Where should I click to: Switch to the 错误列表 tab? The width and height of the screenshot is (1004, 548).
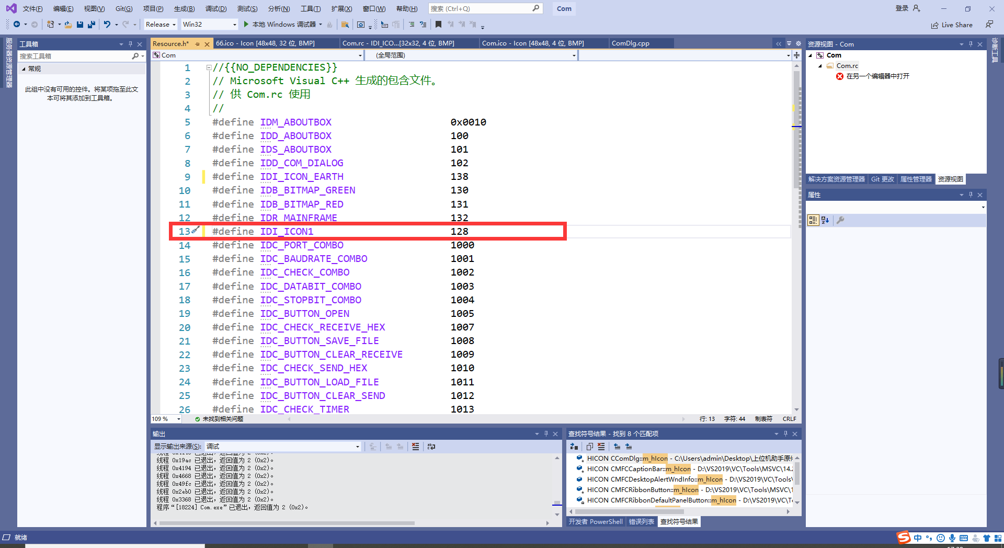(642, 521)
